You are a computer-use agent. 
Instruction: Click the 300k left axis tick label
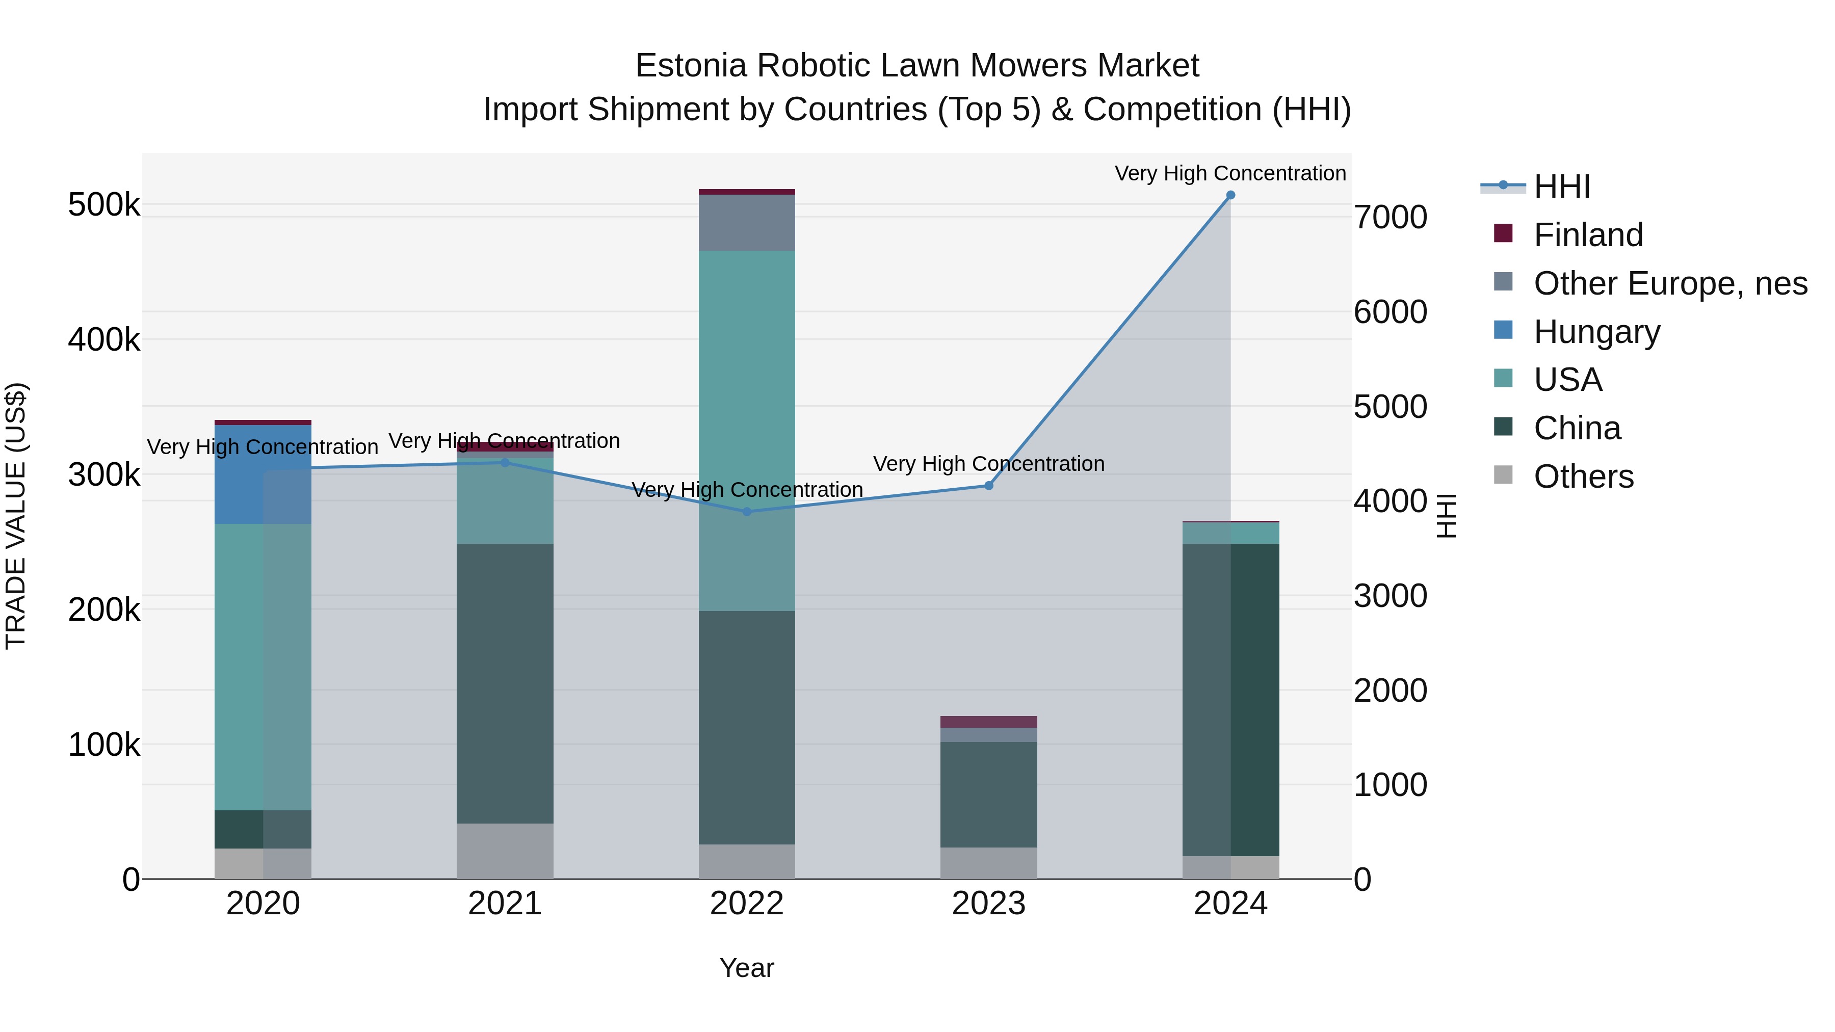tap(104, 475)
